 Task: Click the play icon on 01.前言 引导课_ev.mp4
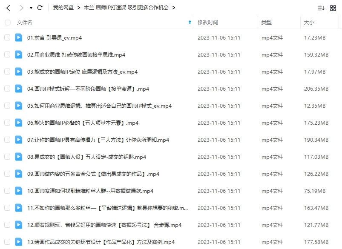(18, 37)
